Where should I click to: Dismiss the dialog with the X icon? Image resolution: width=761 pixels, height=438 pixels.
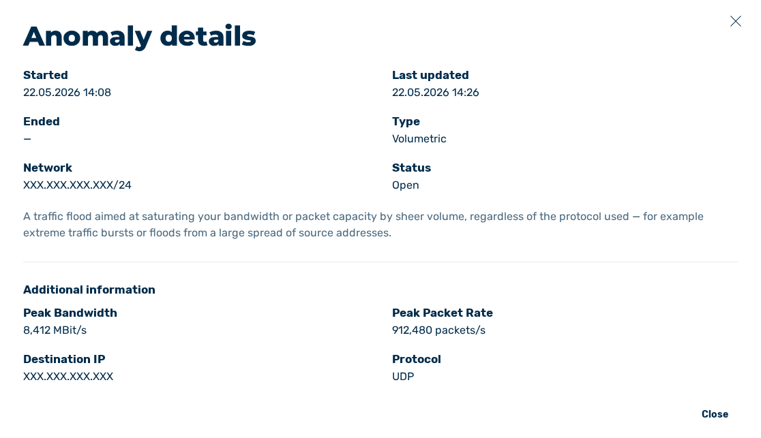(735, 21)
